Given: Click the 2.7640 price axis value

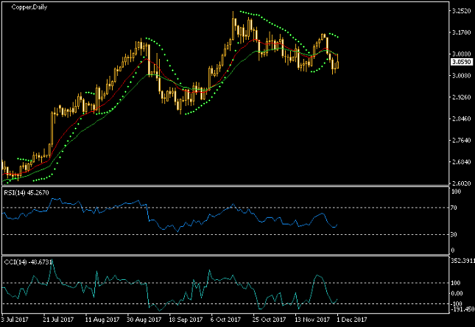Looking at the screenshot, I should [x=461, y=141].
